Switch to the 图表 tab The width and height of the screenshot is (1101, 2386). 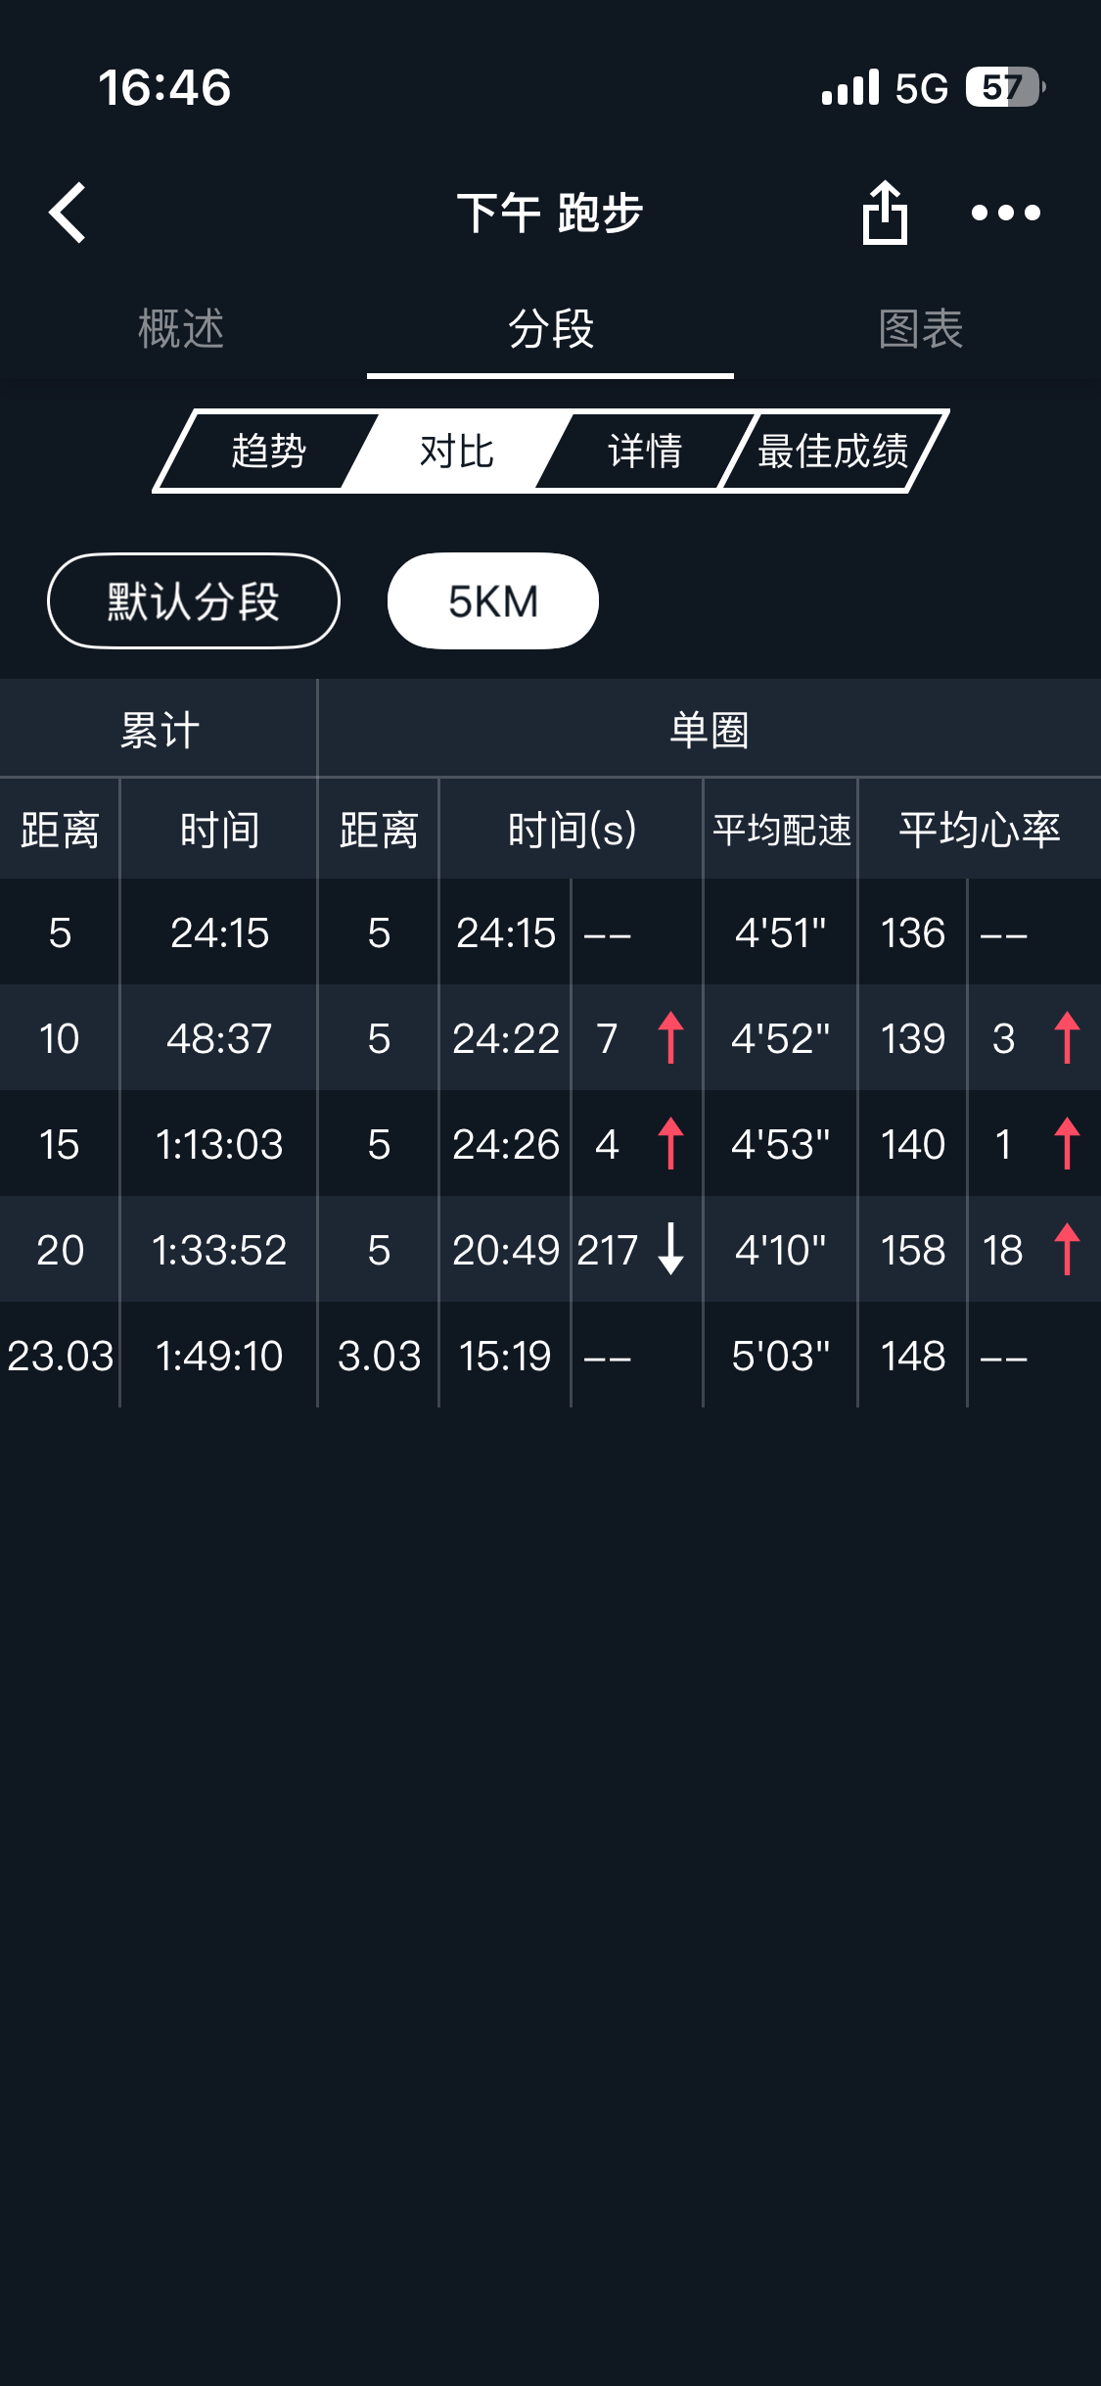[920, 329]
